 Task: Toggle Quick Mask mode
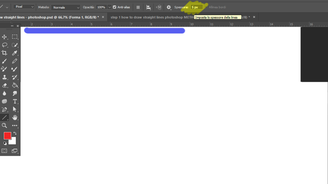click(x=4, y=150)
